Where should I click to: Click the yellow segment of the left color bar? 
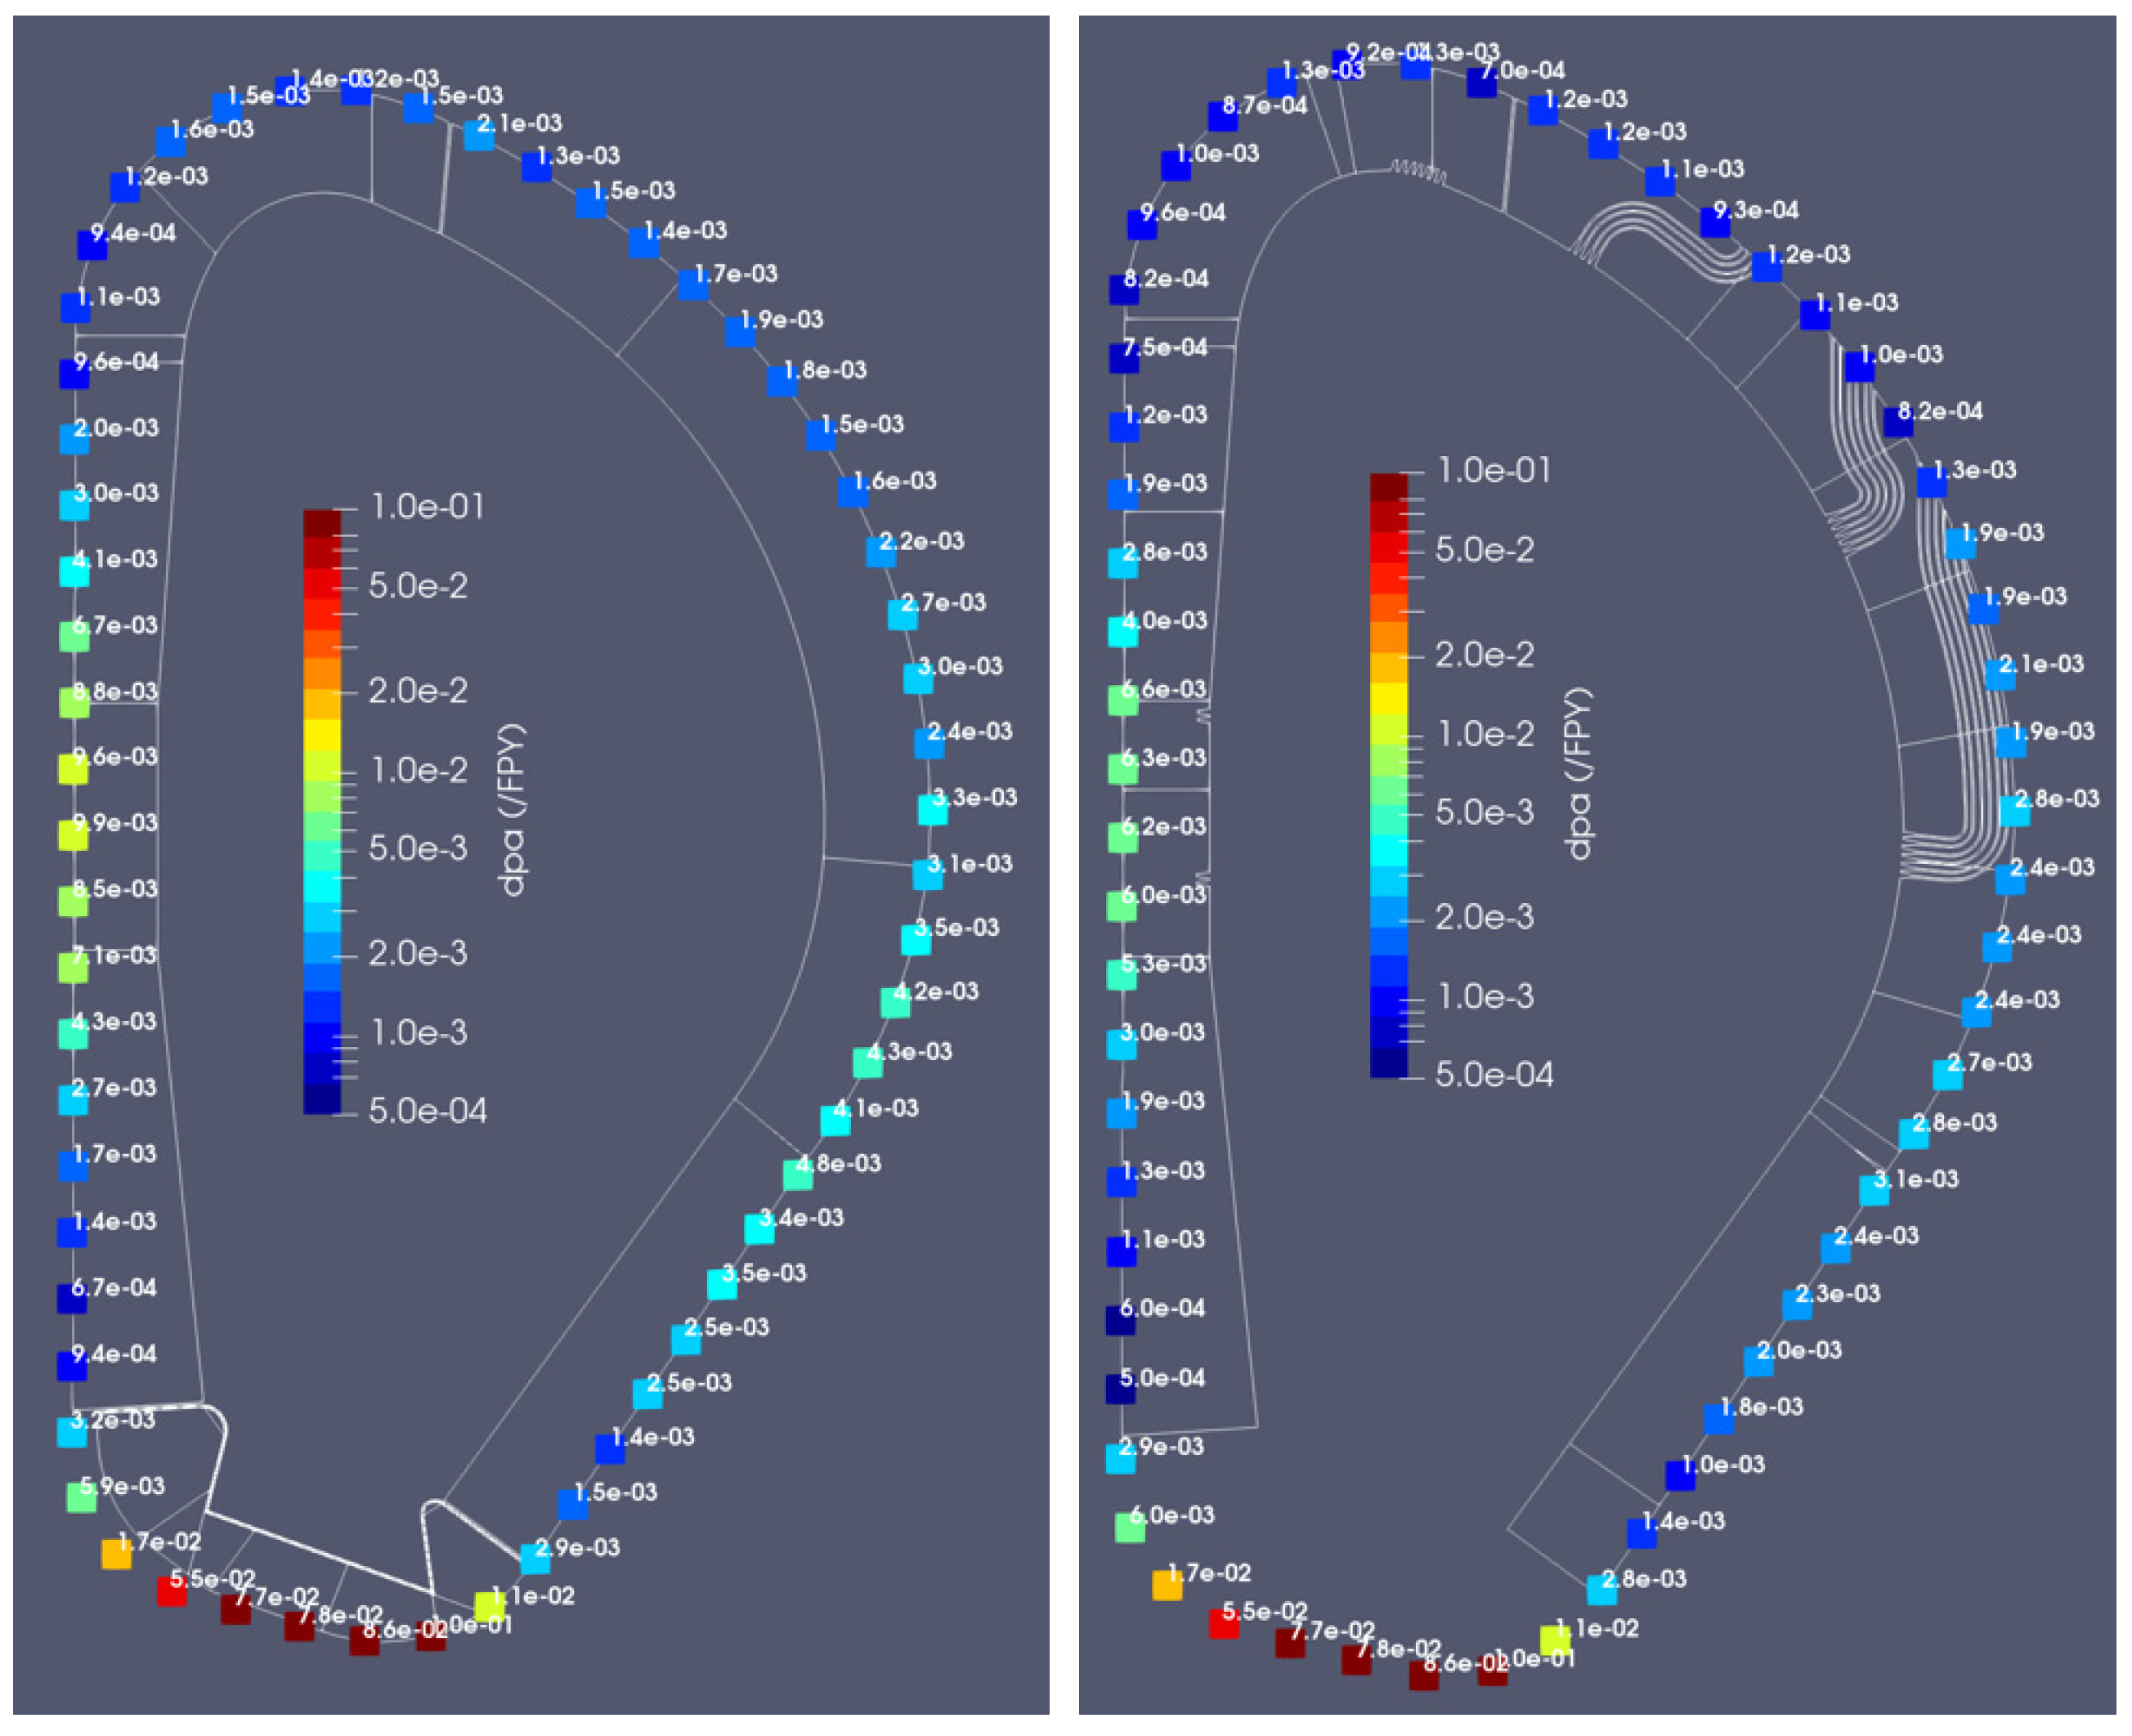pyautogui.click(x=322, y=735)
